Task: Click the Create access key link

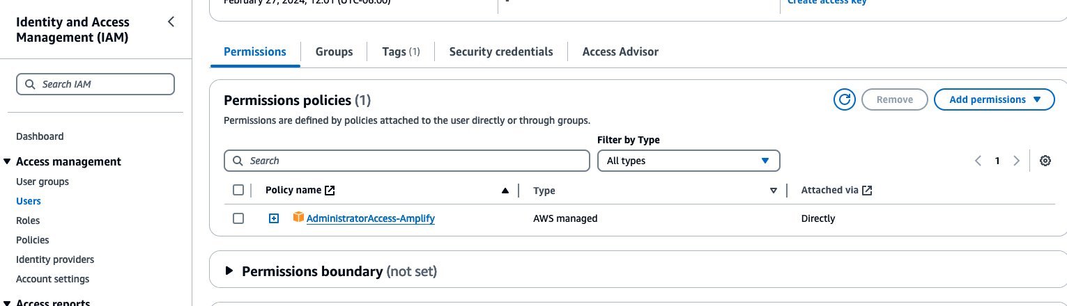Action: (827, 2)
